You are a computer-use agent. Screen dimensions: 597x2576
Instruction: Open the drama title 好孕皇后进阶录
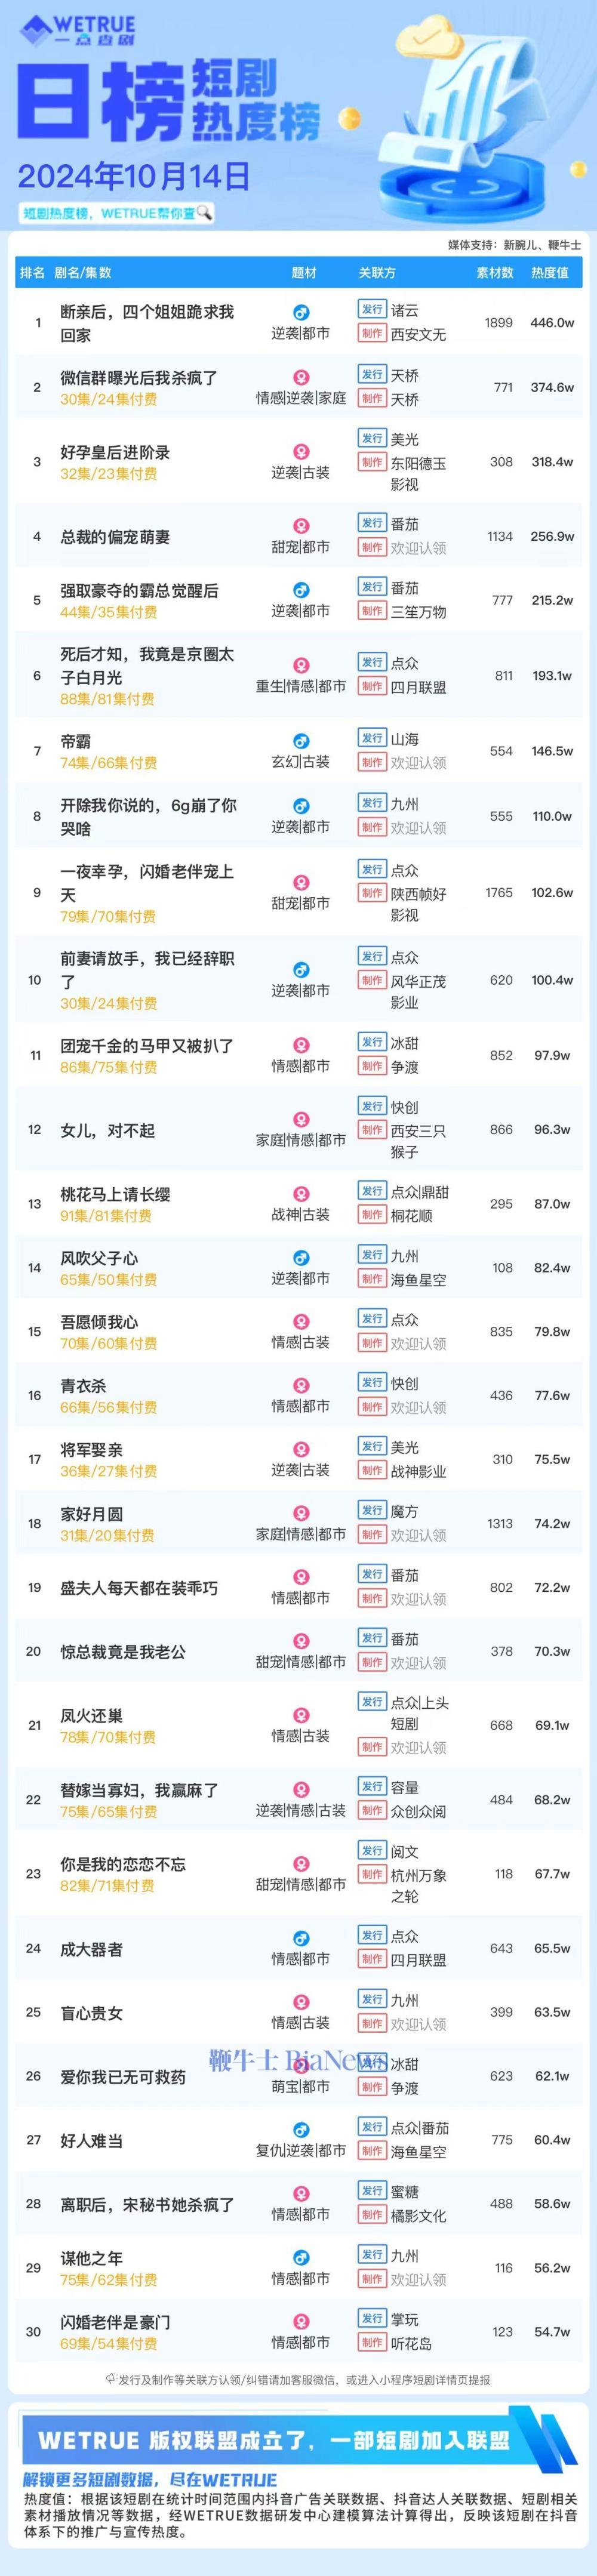click(115, 452)
